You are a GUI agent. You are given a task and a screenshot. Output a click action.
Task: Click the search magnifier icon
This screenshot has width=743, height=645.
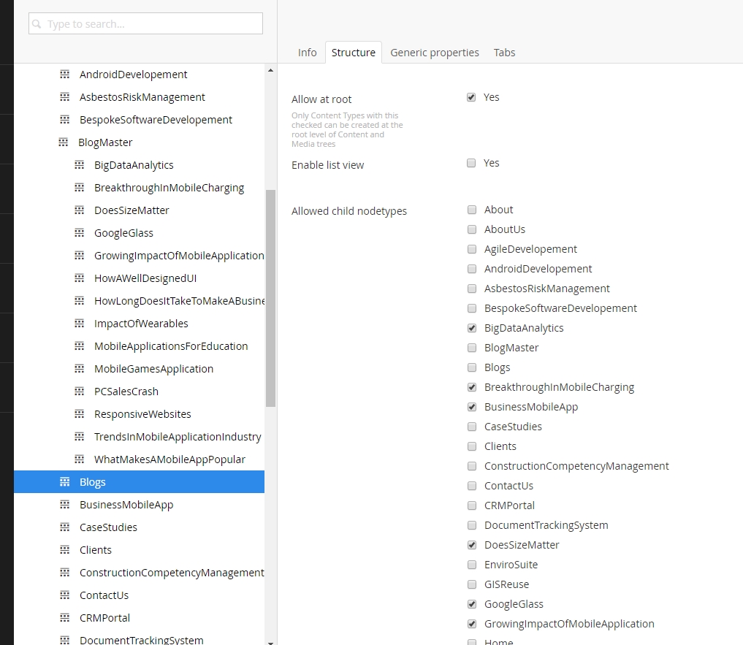coord(37,24)
